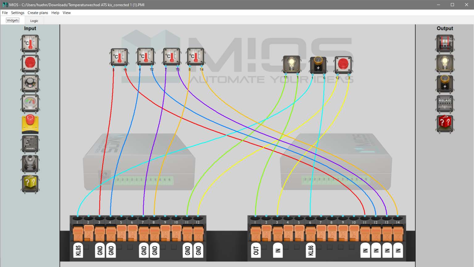
Task: Select the dot matrix keypad input widget
Action: 30,144
